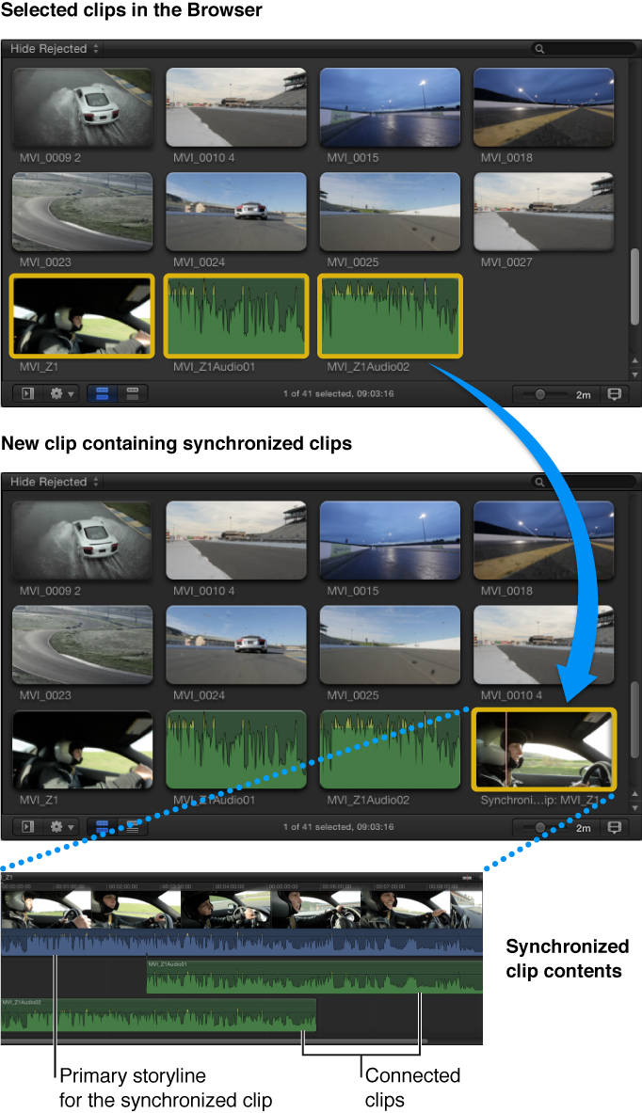Select MVI_0024 clip in the bottom browser

tap(236, 644)
